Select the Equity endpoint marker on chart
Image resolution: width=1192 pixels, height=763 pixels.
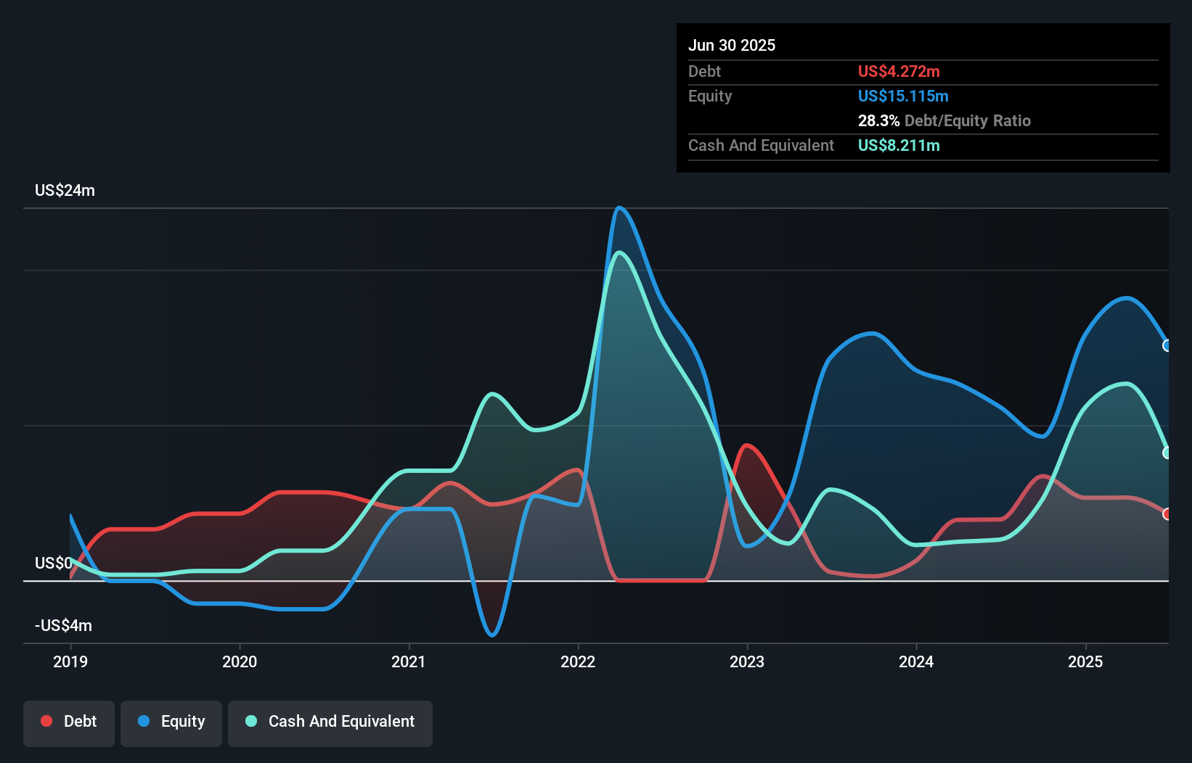point(1167,346)
